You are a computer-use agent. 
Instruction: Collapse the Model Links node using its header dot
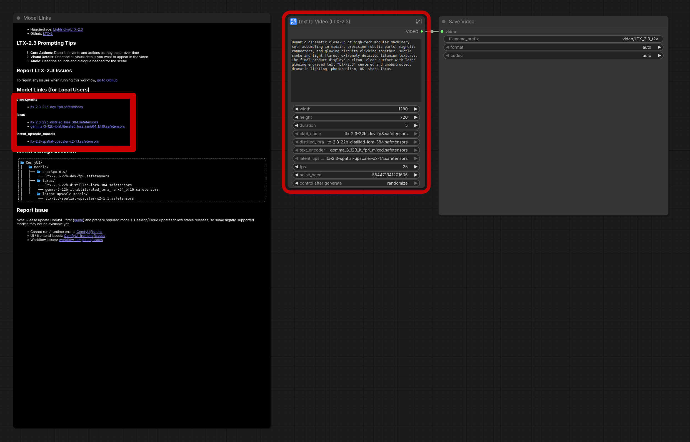(18, 18)
